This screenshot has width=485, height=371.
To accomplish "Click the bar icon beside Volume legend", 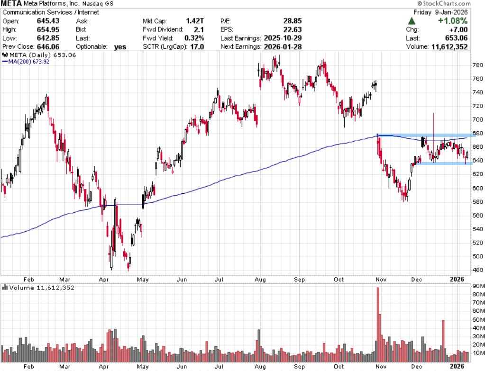I will click(x=5, y=288).
